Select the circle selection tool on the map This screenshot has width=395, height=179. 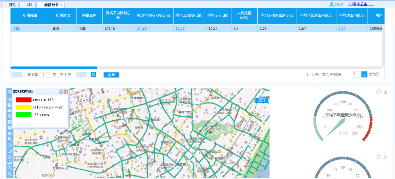(x=10, y=145)
